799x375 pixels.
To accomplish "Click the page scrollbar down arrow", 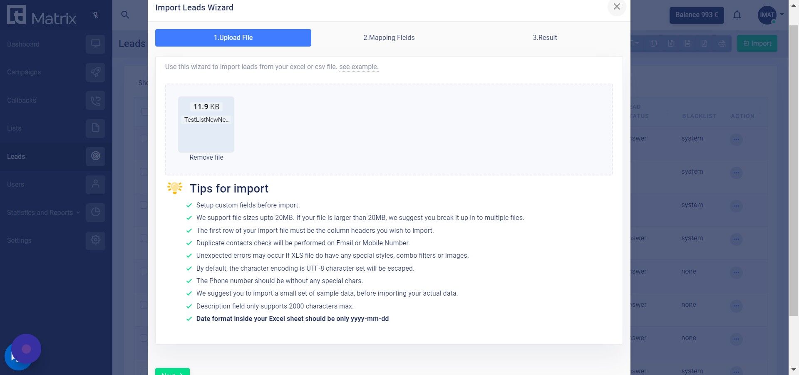I will (x=794, y=369).
